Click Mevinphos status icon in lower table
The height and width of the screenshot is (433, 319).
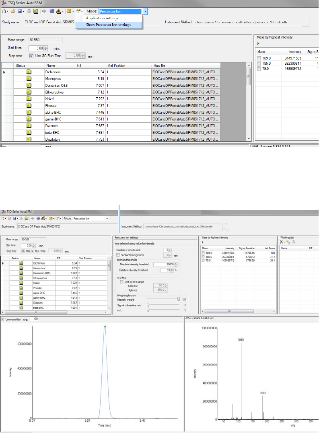[x=21, y=268]
